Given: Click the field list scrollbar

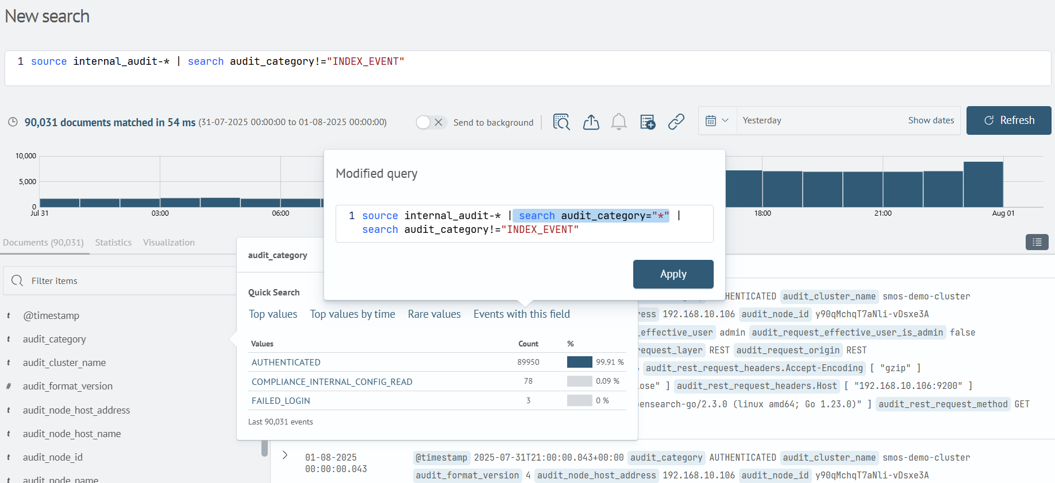Looking at the screenshot, I should click(x=265, y=447).
